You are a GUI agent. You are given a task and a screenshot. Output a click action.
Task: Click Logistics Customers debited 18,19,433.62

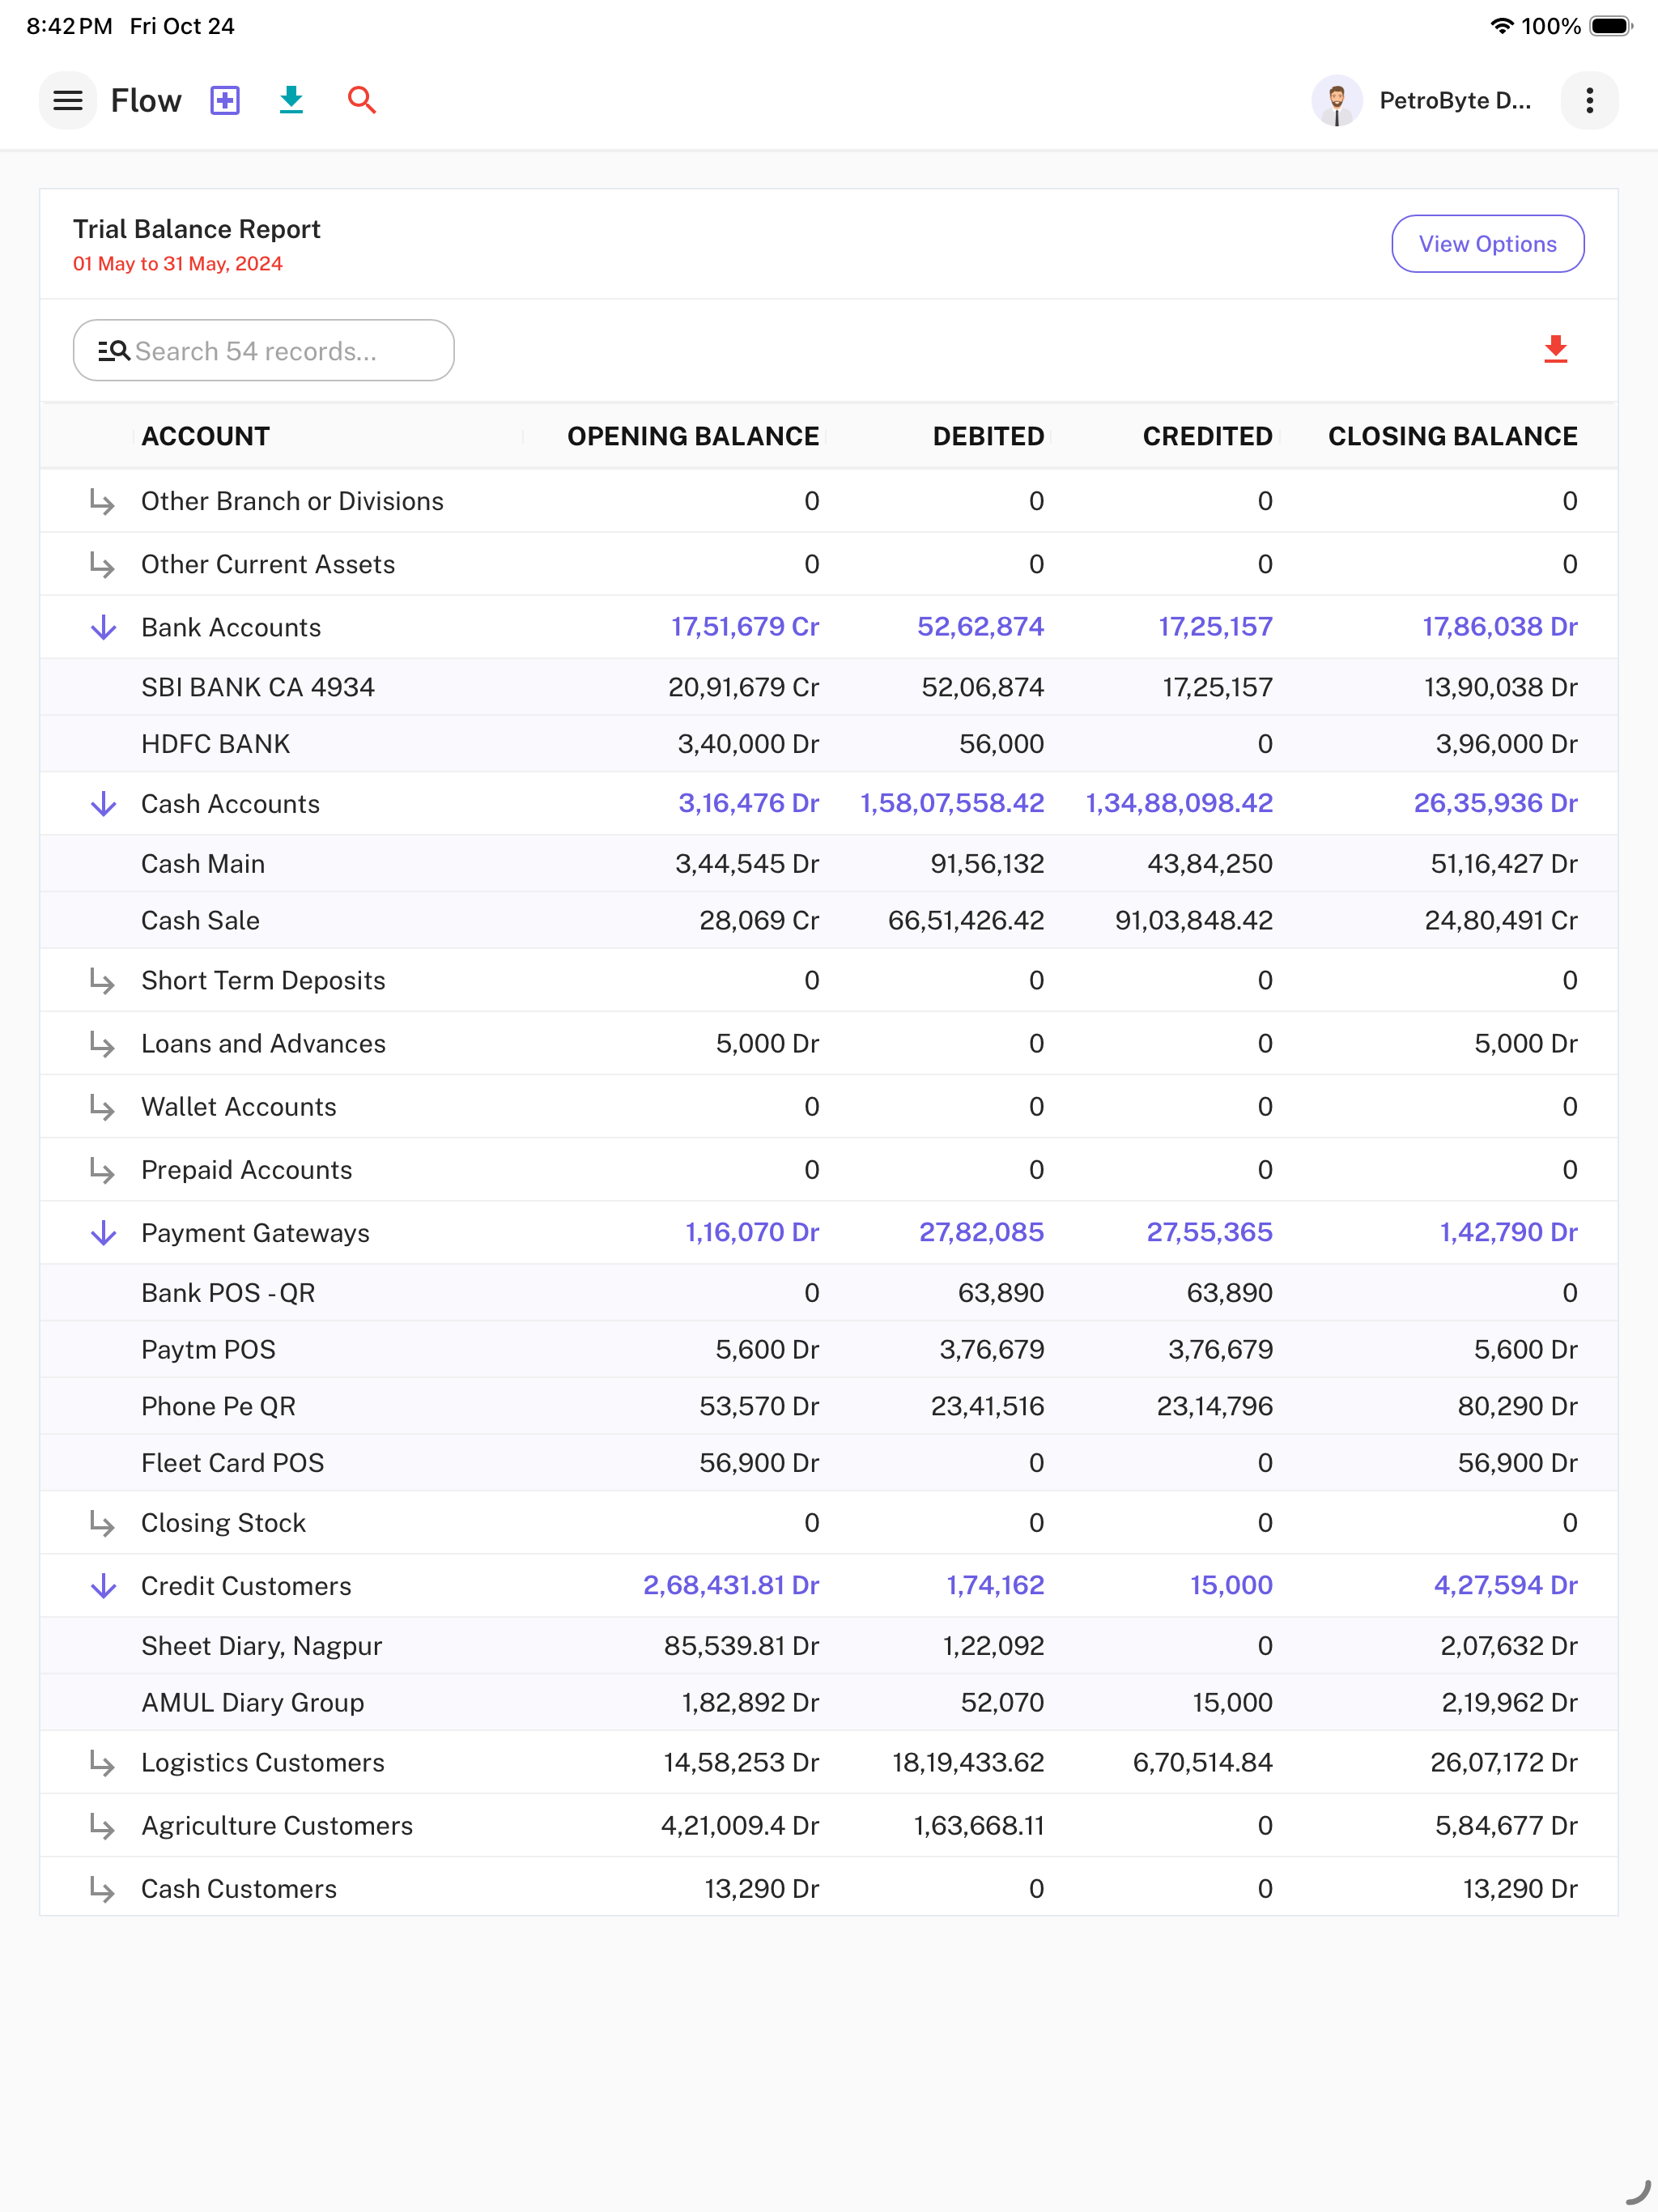coord(967,1762)
